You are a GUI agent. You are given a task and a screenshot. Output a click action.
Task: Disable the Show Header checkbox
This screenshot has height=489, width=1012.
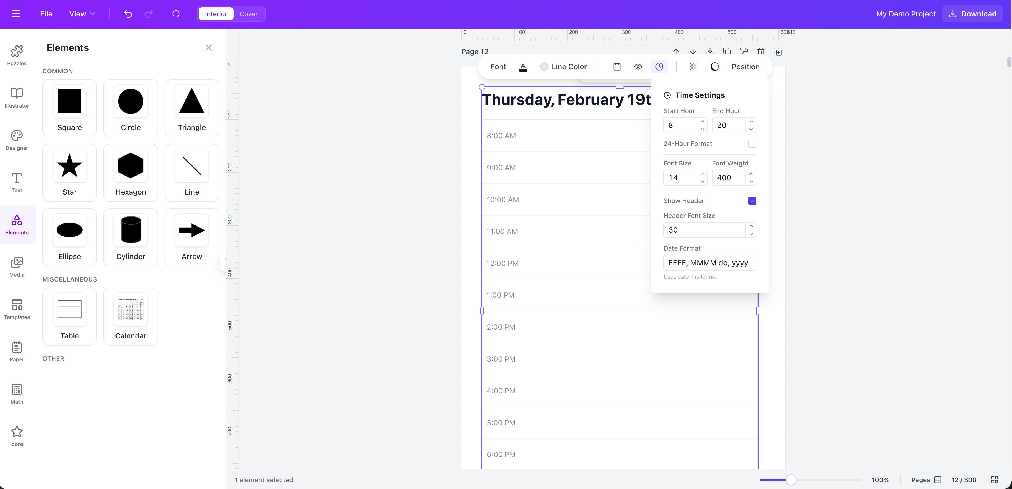[752, 200]
